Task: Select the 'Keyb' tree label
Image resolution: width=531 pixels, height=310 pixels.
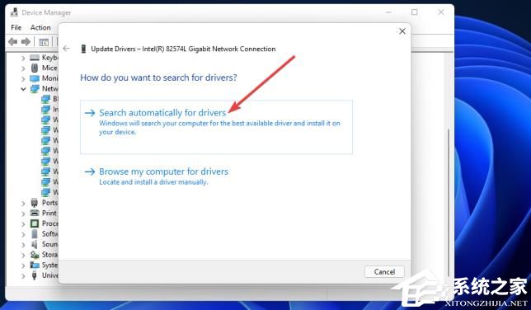Action: [49, 58]
